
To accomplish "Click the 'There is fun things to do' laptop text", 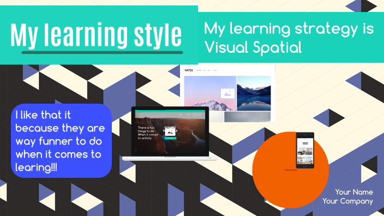I will [148, 133].
